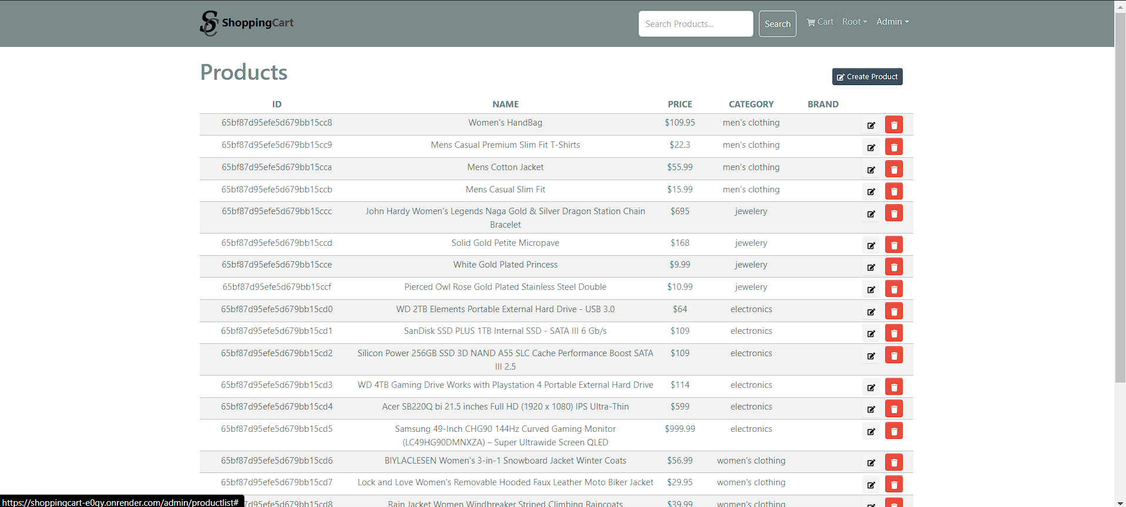Edit the Mens Cotton Jacket row
Viewport: 1126px width, 507px height.
pyautogui.click(x=871, y=170)
